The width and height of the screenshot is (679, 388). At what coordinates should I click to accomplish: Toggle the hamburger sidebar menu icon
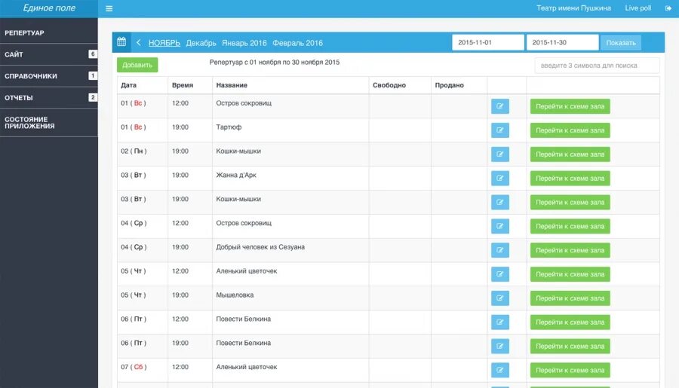click(109, 8)
